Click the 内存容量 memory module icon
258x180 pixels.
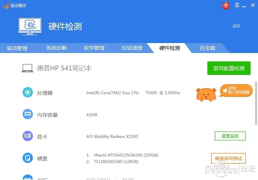(28, 114)
